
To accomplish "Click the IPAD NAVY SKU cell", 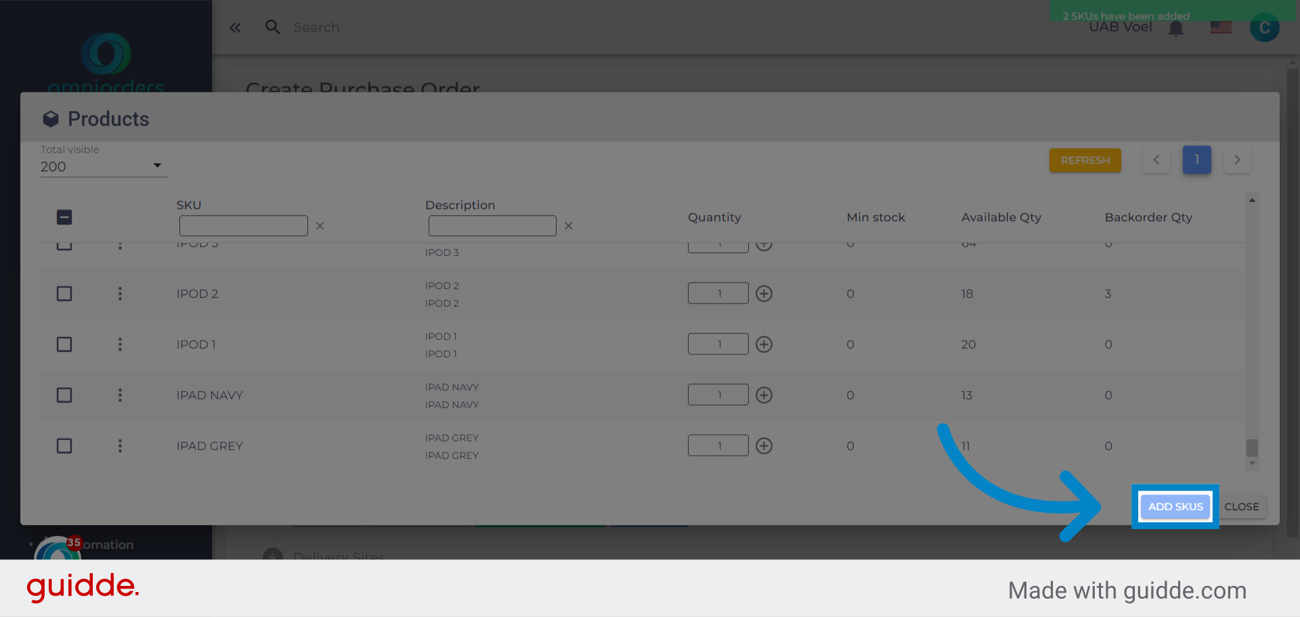I will (210, 395).
